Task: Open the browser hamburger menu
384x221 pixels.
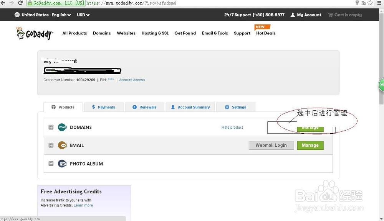Action: (379, 3)
